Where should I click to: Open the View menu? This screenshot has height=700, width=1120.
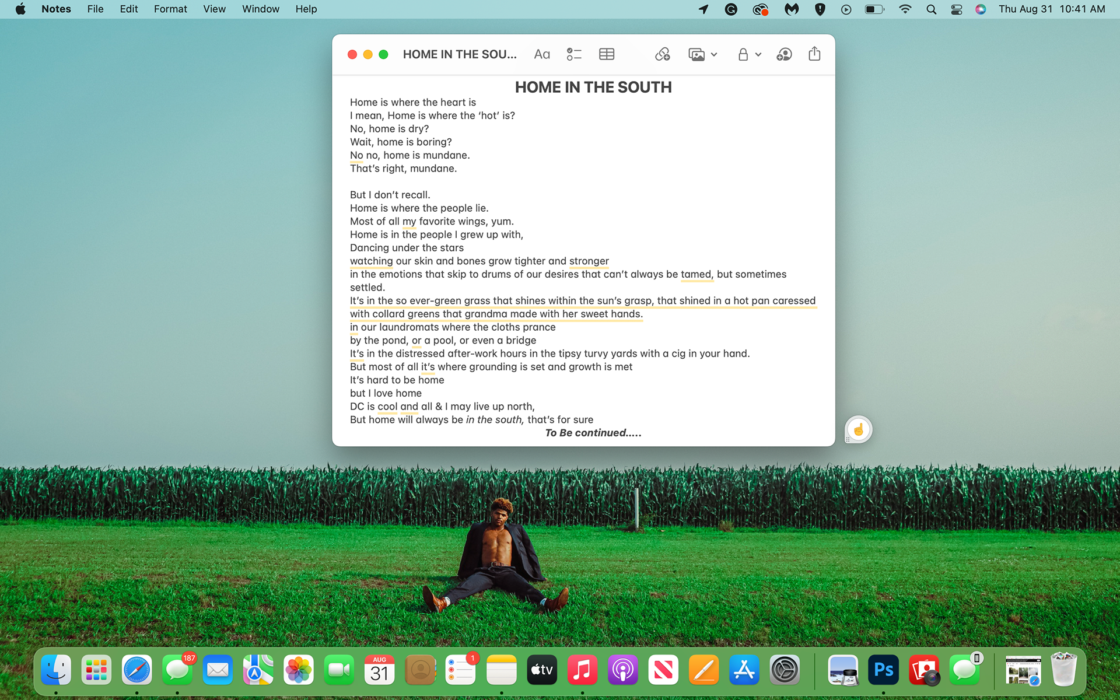[x=214, y=9]
